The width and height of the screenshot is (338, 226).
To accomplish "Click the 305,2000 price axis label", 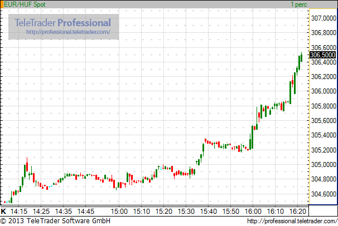I will pos(323,150).
